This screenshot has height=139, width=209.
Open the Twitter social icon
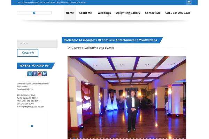pos(30,74)
